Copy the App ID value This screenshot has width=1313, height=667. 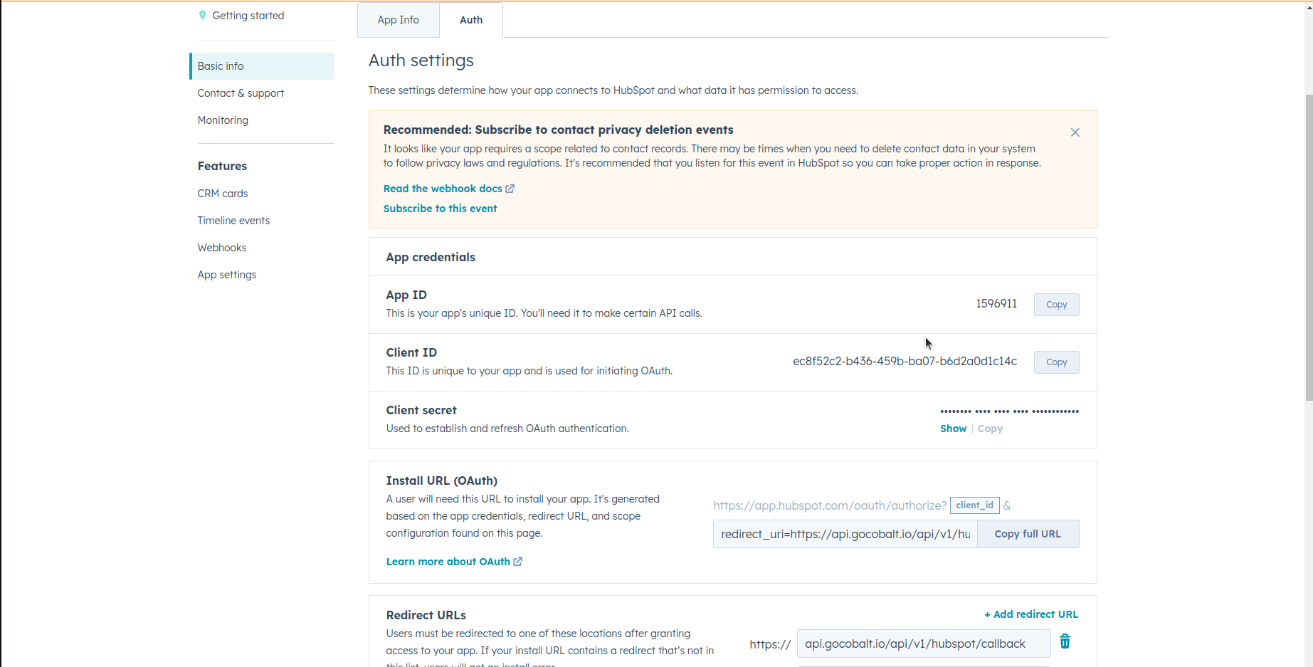pos(1056,304)
